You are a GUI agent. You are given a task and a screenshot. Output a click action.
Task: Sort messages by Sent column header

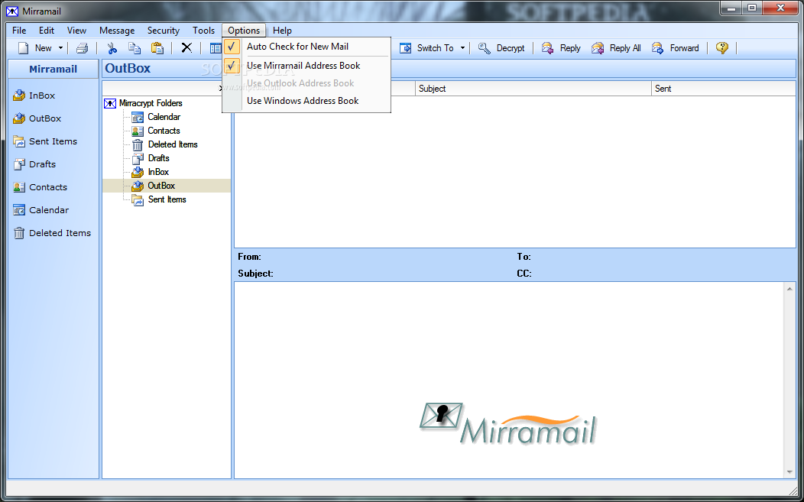coord(724,89)
